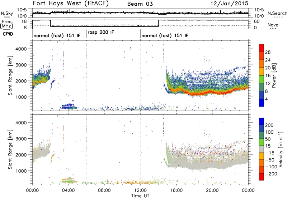The height and width of the screenshot is (198, 287).
Task: Click the "Velocity [m s-1]" colorbar title
Action: [280, 149]
